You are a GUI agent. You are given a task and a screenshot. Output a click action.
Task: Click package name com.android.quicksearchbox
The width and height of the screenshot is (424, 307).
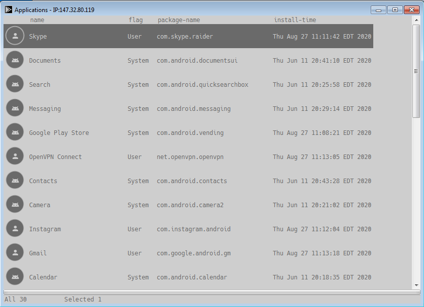202,84
